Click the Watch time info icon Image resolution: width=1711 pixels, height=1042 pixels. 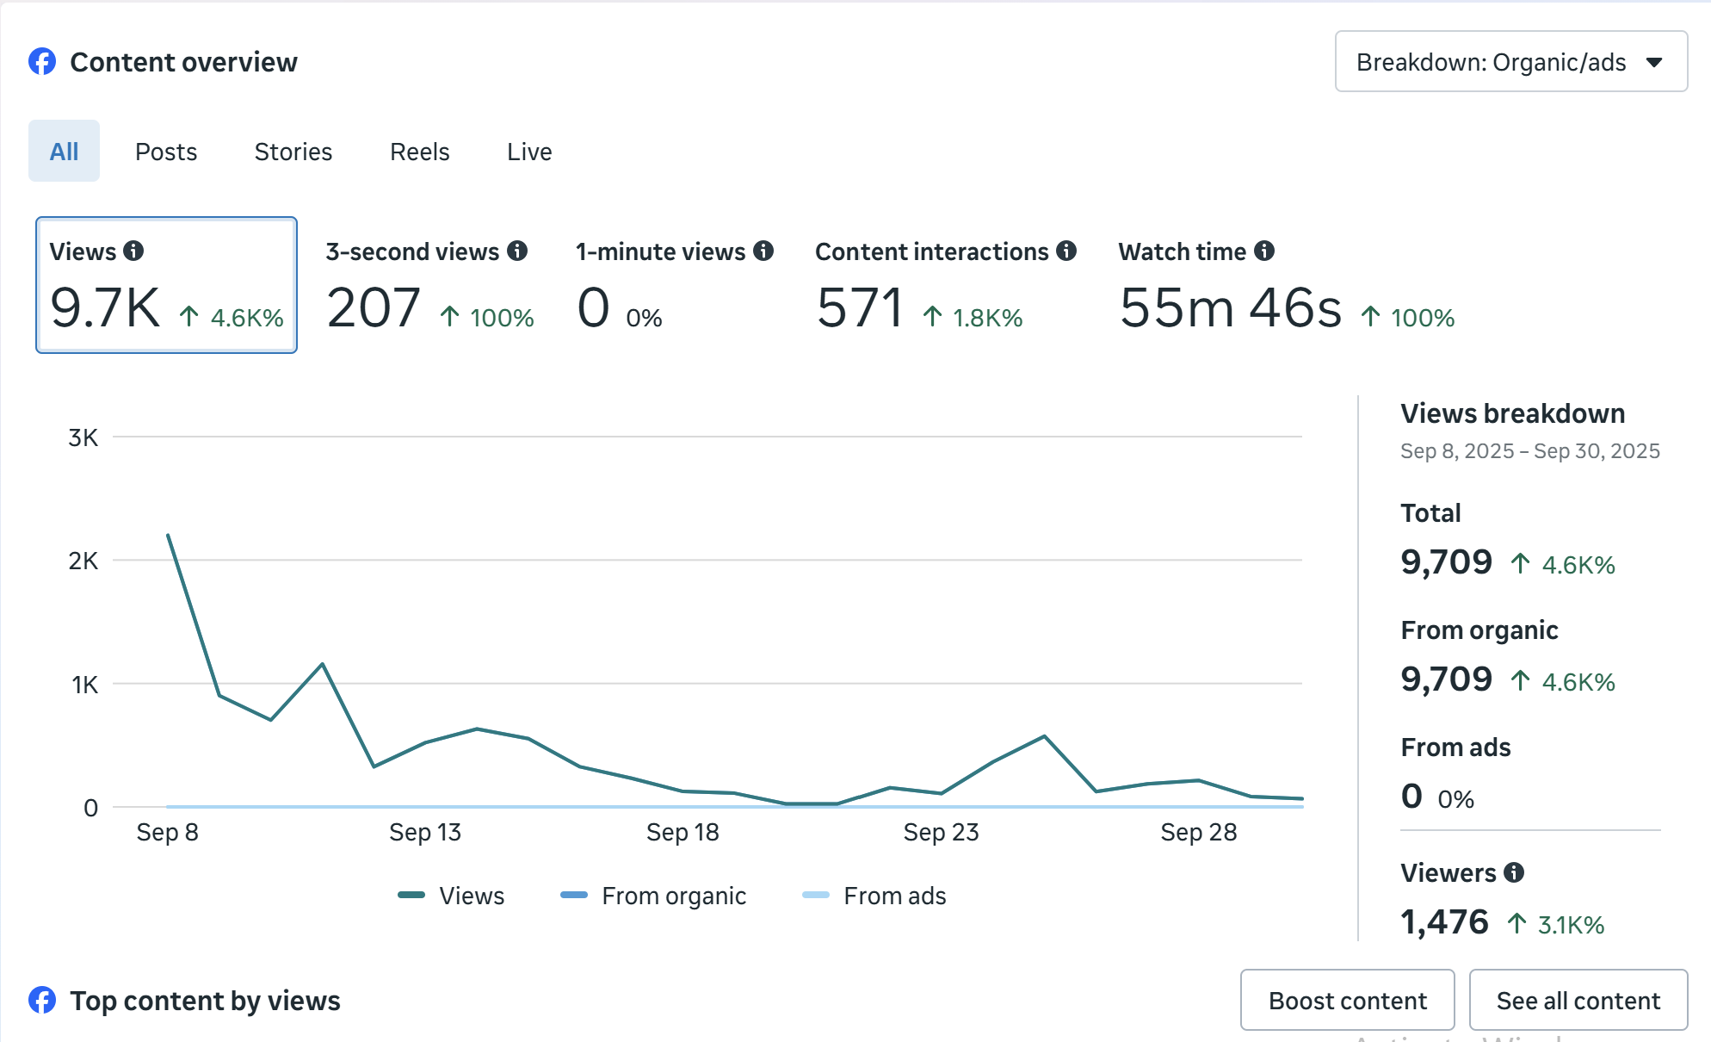point(1264,251)
